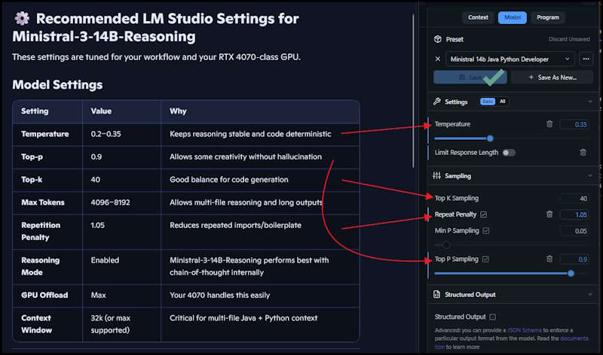Switch settings view to Basic
Viewport: 603px width, 355px height.
(488, 102)
